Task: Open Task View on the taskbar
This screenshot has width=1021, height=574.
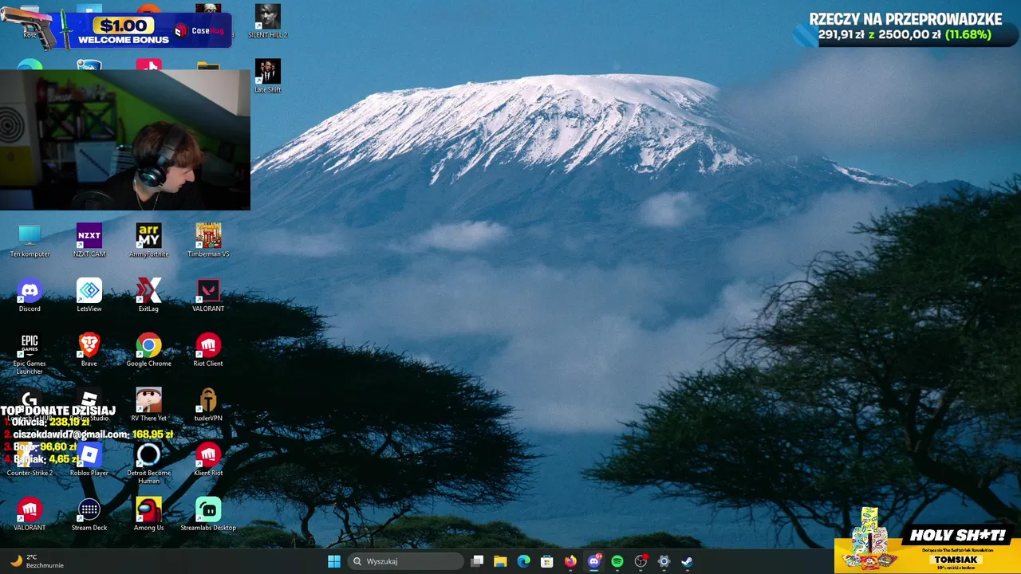Action: 477,561
